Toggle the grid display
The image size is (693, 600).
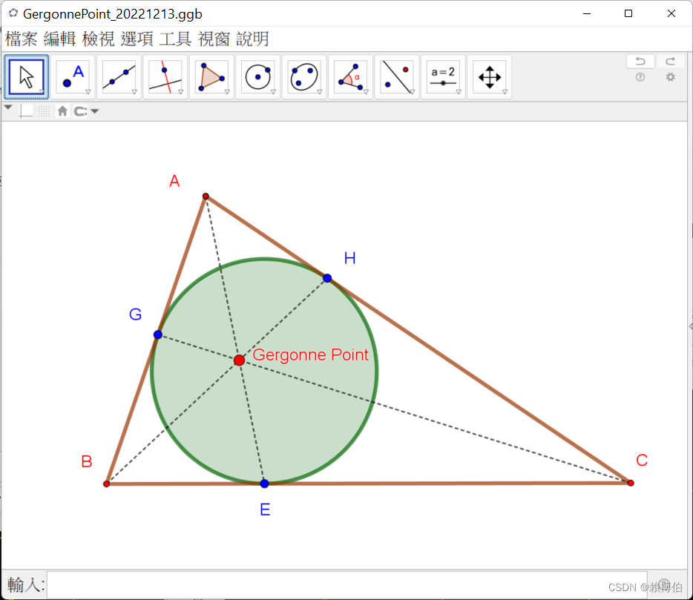pos(43,111)
